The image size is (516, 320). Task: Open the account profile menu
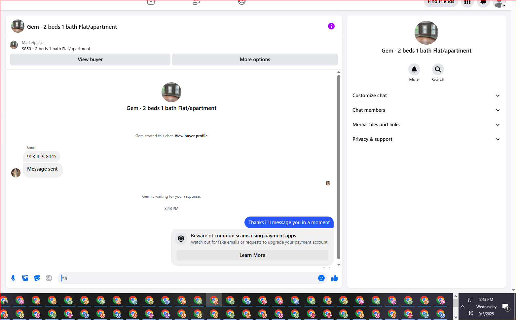tap(499, 3)
